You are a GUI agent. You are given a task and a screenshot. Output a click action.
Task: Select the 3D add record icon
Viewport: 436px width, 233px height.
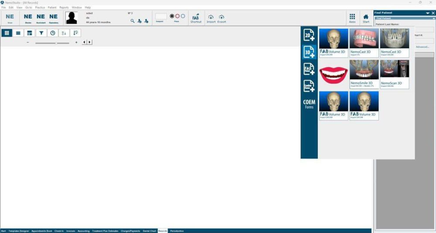point(309,52)
